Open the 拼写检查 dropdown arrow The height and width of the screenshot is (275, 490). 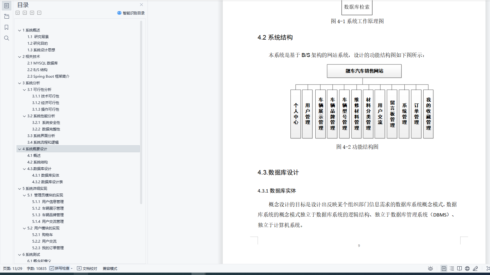coord(72,268)
